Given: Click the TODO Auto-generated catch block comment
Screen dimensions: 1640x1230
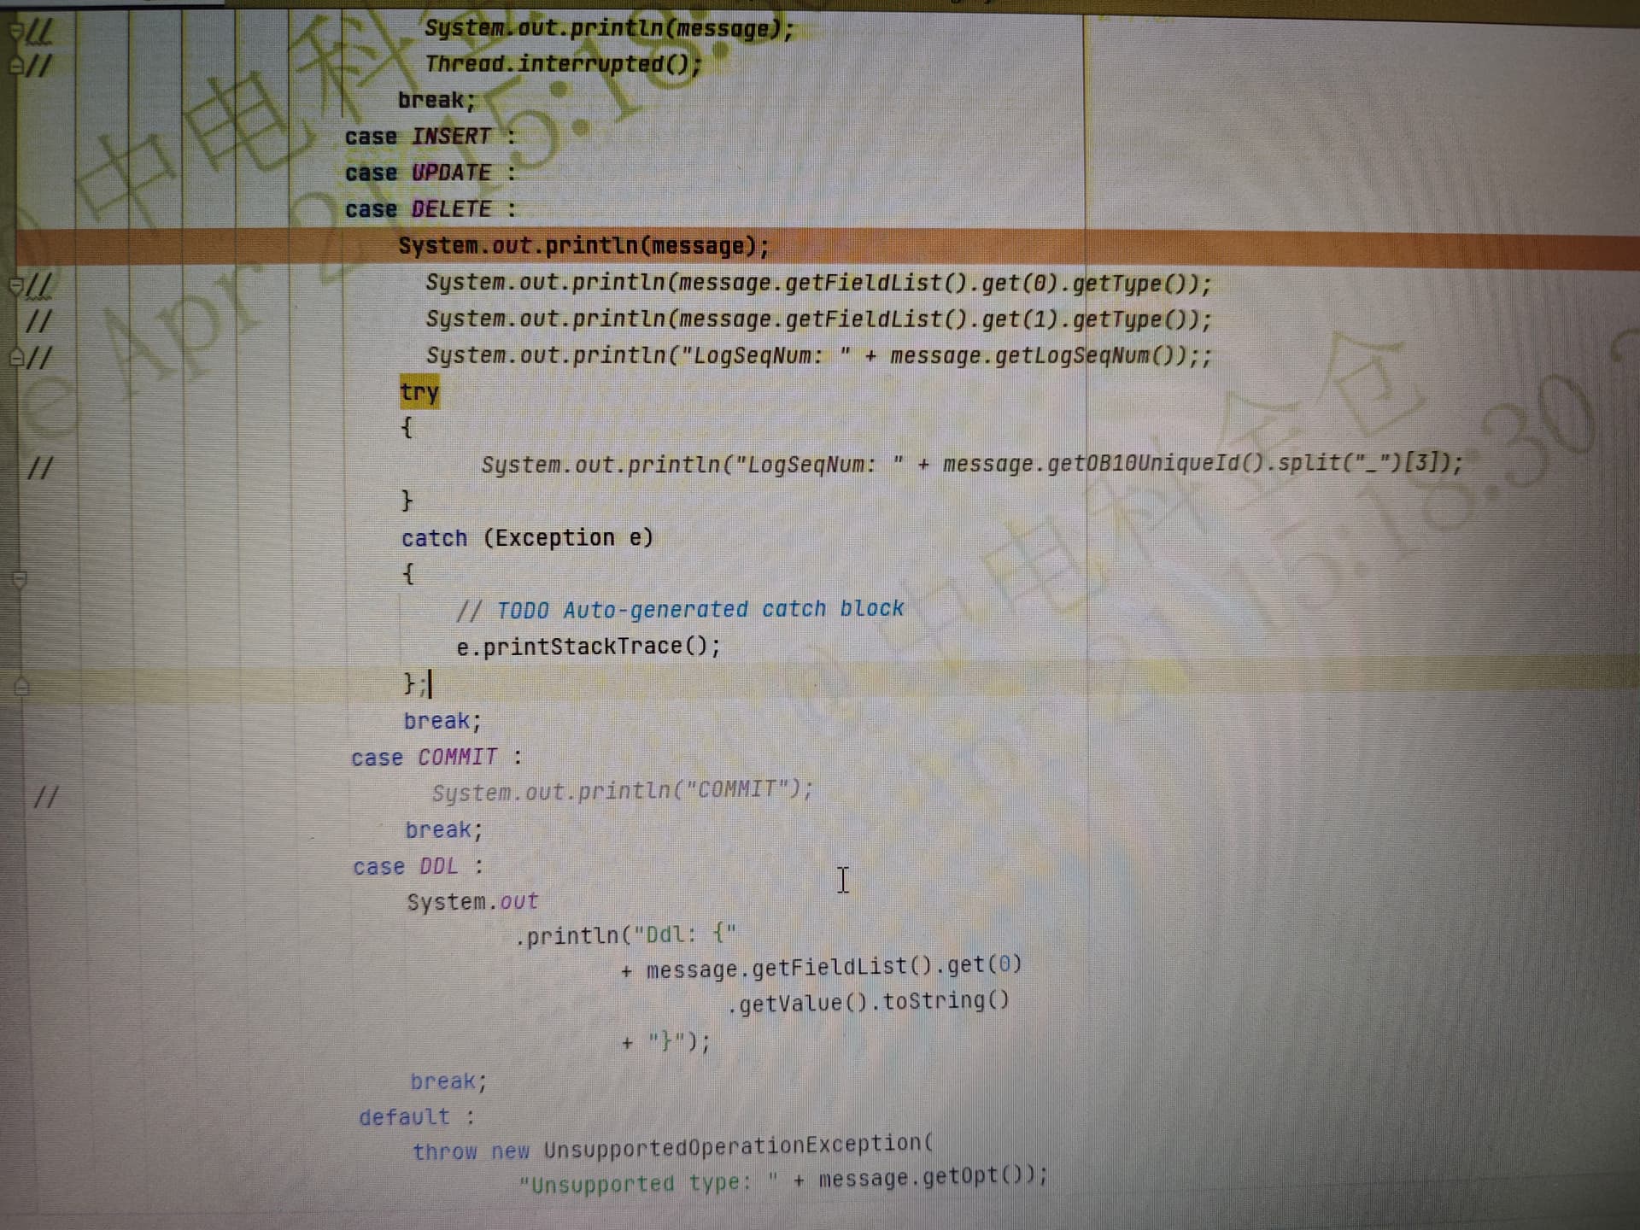Looking at the screenshot, I should tap(680, 609).
